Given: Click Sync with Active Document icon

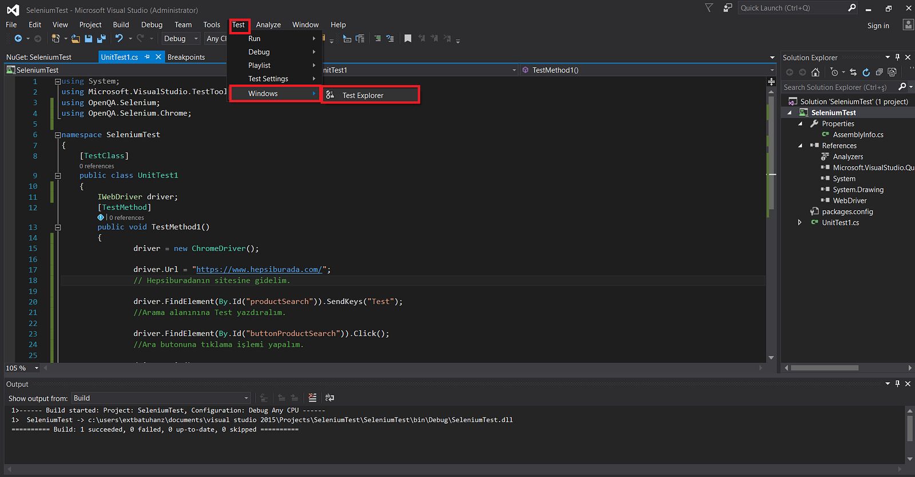Looking at the screenshot, I should click(853, 72).
